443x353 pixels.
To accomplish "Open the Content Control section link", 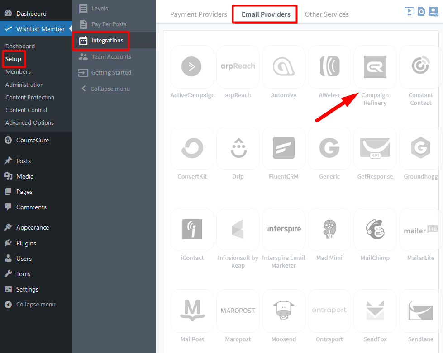I will point(26,110).
